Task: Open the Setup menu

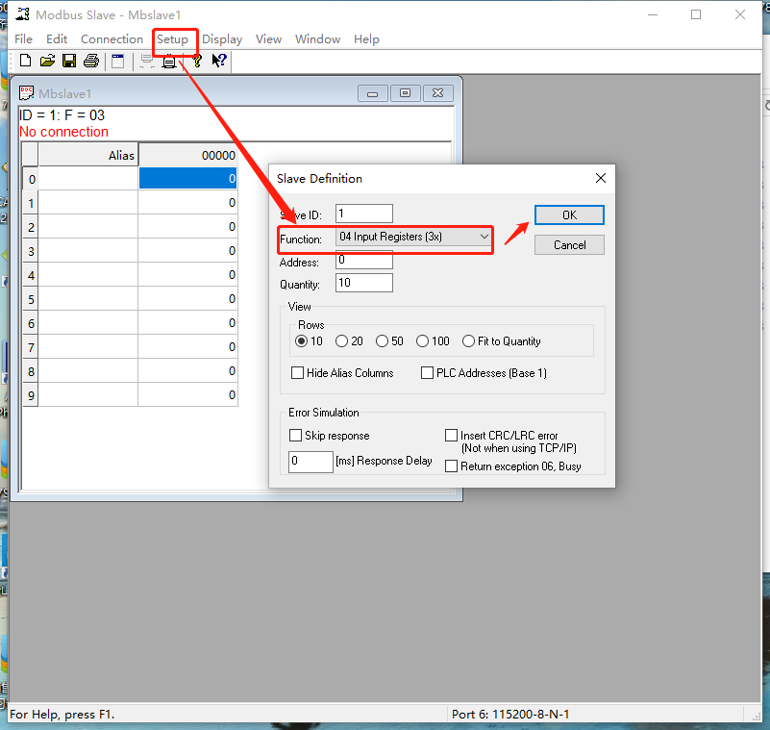Action: (x=173, y=39)
